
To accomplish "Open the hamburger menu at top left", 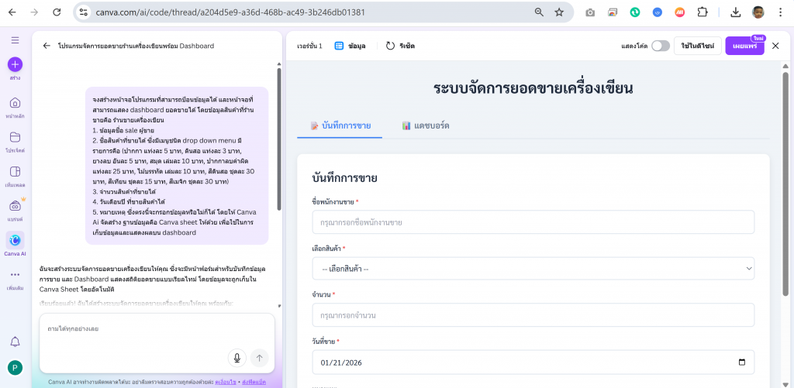I will pos(15,39).
